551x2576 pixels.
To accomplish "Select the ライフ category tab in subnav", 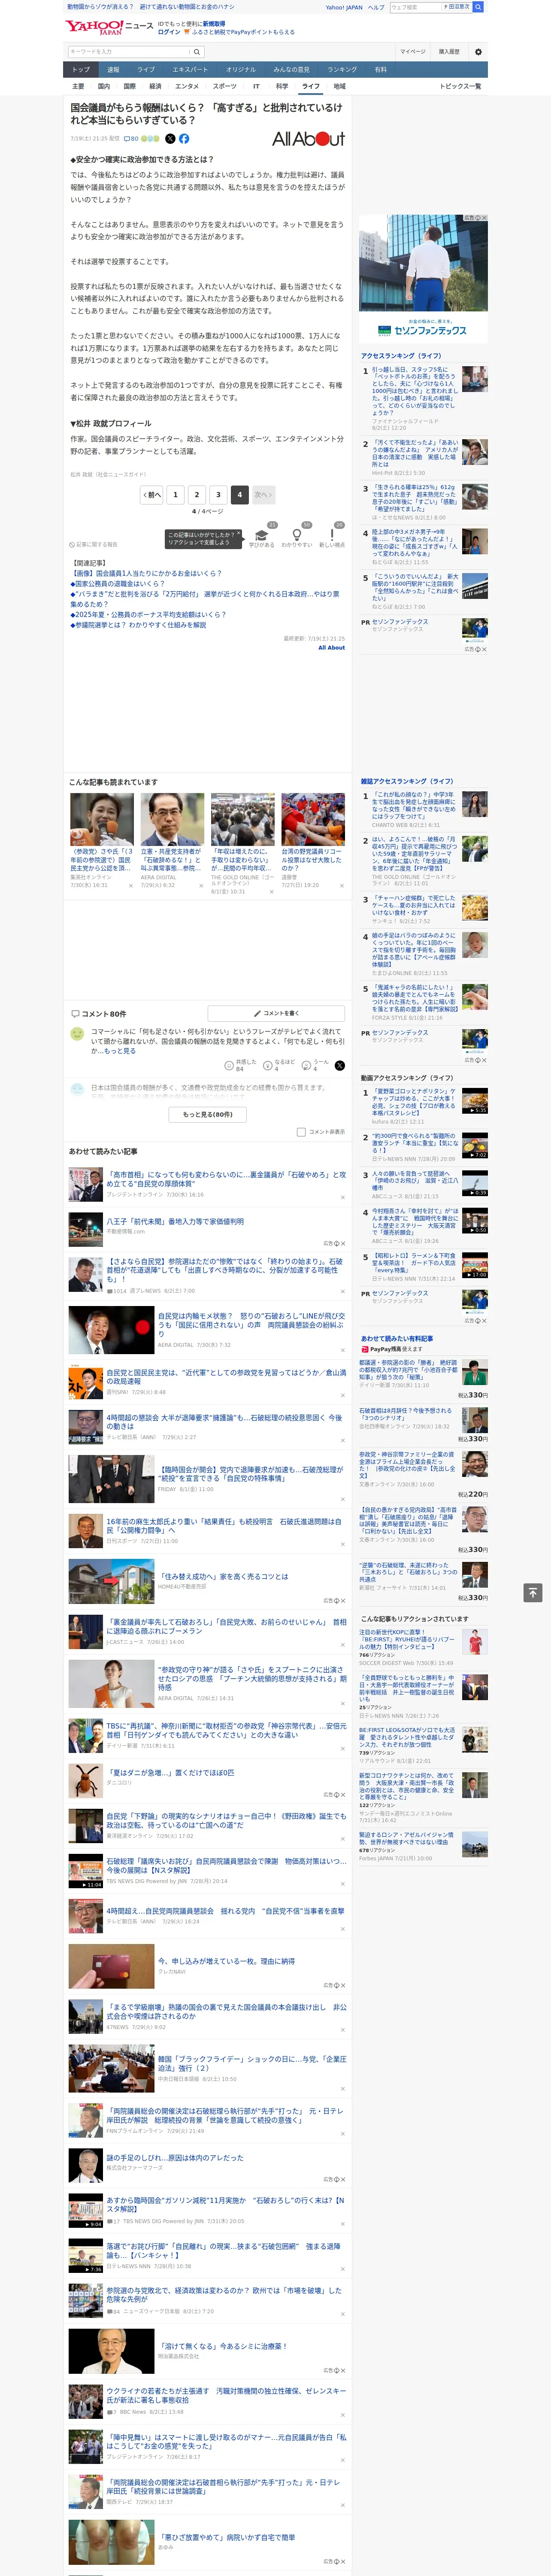I will [x=311, y=86].
